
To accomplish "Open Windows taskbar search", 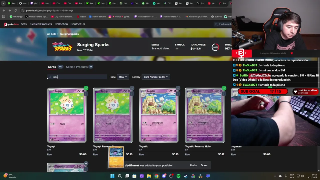I will 120,176.
